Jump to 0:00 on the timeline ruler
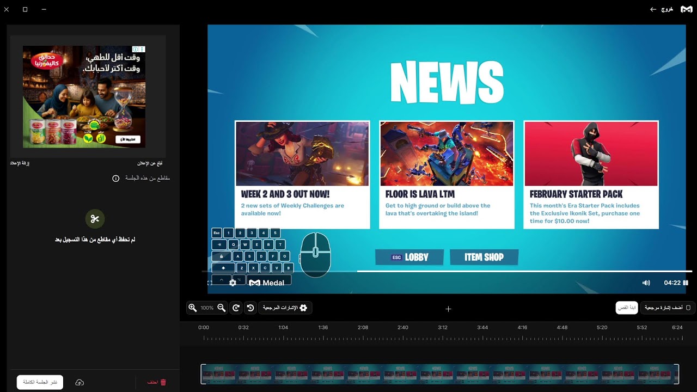The height and width of the screenshot is (392, 697). [204, 327]
